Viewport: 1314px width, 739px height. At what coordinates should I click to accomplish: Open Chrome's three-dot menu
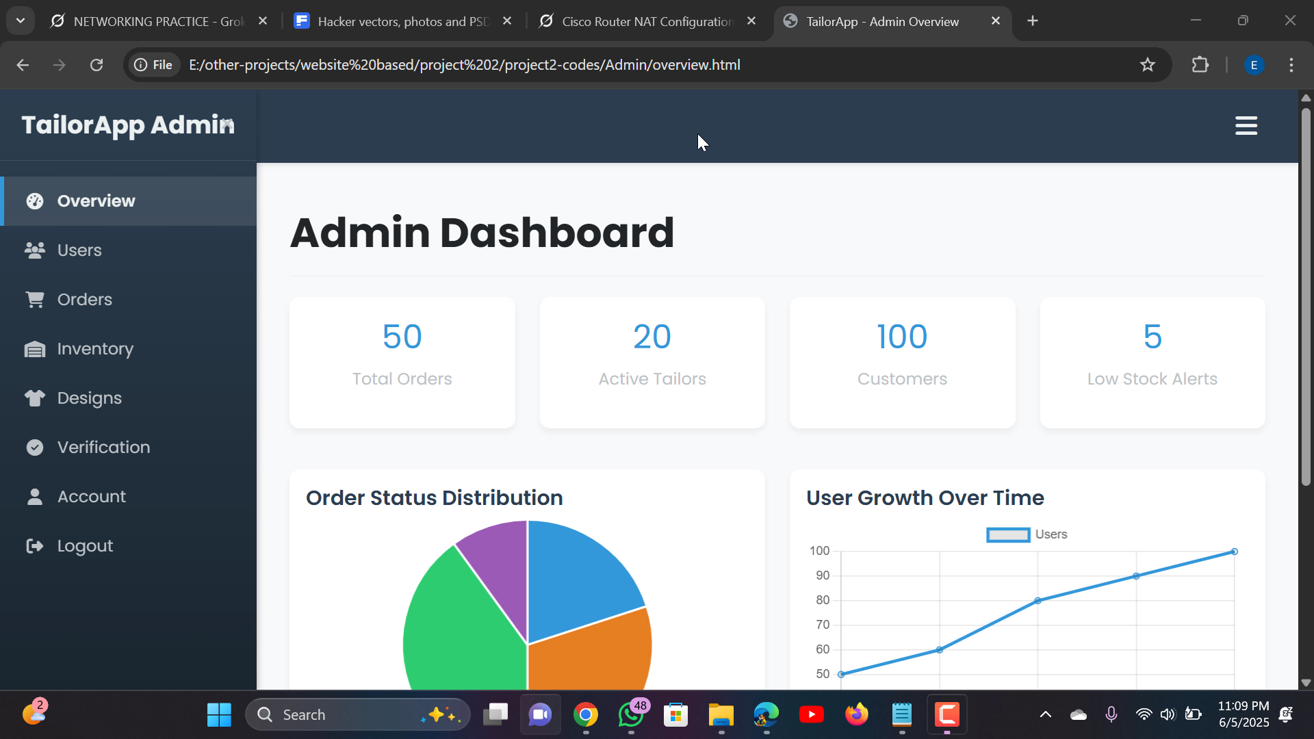pyautogui.click(x=1291, y=65)
